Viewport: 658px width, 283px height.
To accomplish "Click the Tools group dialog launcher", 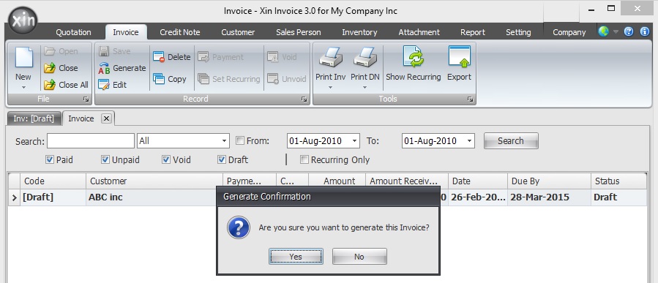I will pos(470,99).
